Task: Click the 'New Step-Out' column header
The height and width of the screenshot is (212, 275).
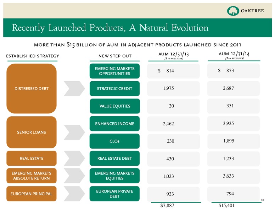Action: click(x=115, y=56)
